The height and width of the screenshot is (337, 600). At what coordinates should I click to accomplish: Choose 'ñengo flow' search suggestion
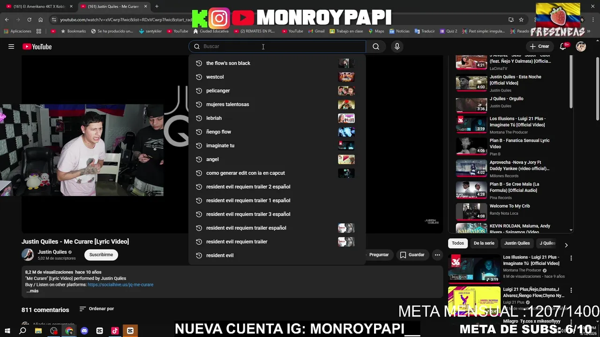(277, 132)
